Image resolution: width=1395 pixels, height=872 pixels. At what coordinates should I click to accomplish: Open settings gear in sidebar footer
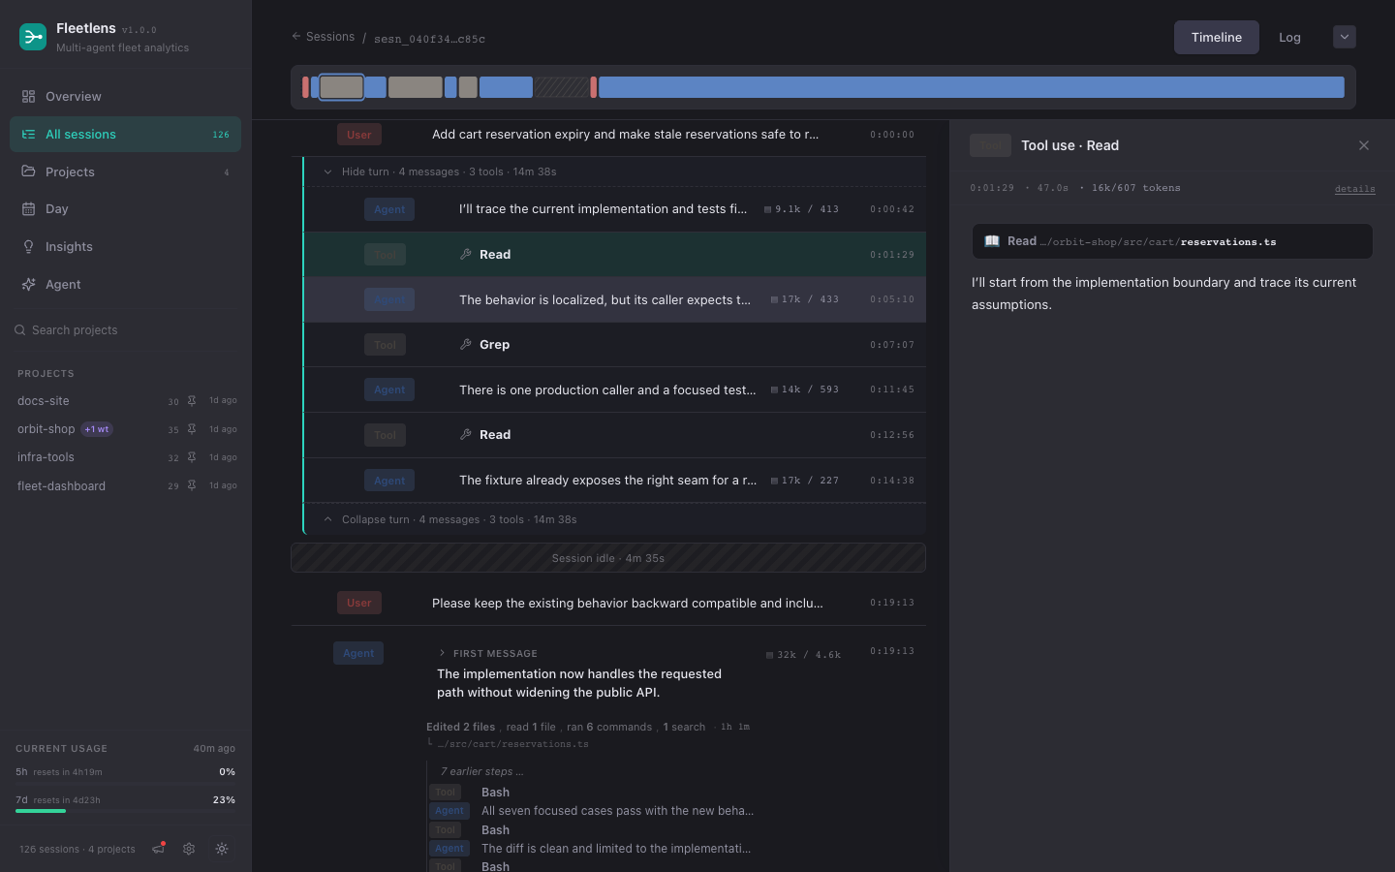tap(189, 849)
